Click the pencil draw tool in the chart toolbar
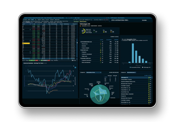 84,20
